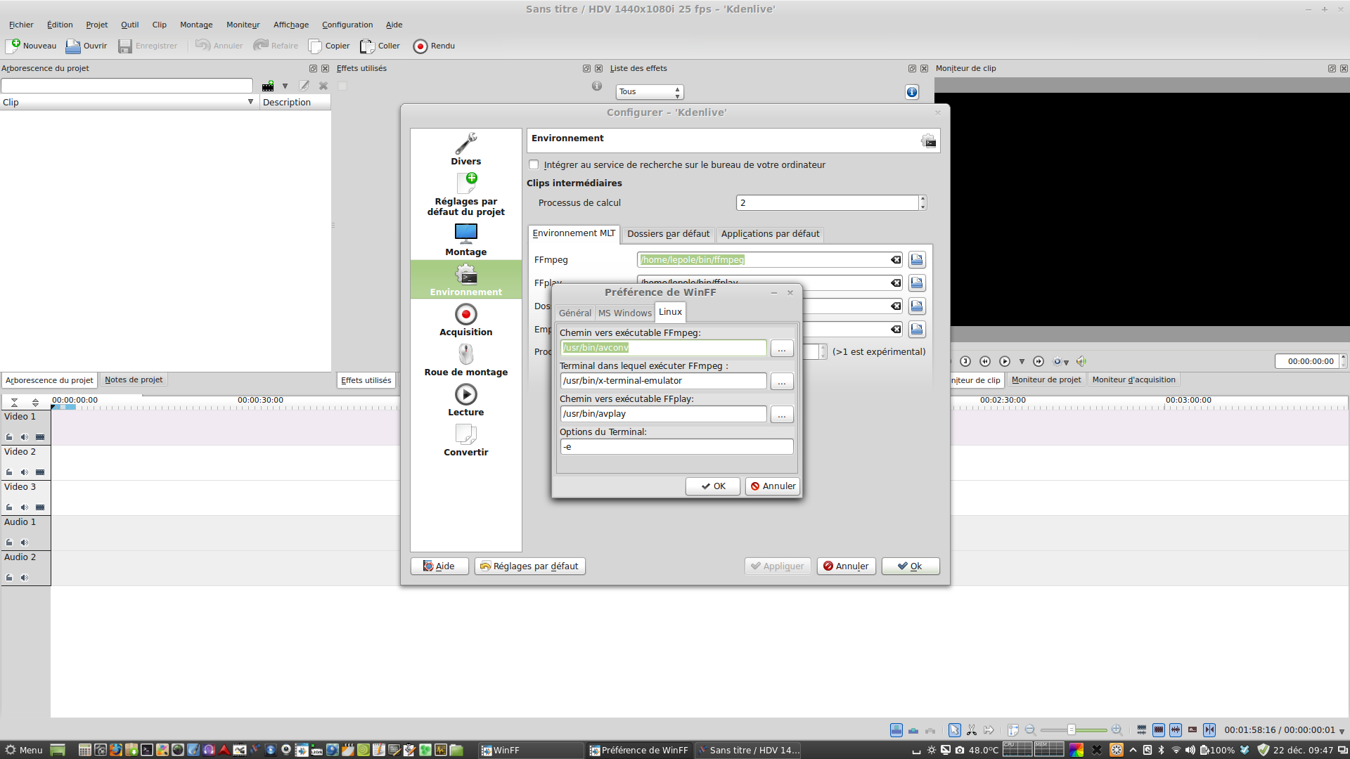Open the MS Windows tab in WinFF
The height and width of the screenshot is (759, 1350).
[x=624, y=313]
